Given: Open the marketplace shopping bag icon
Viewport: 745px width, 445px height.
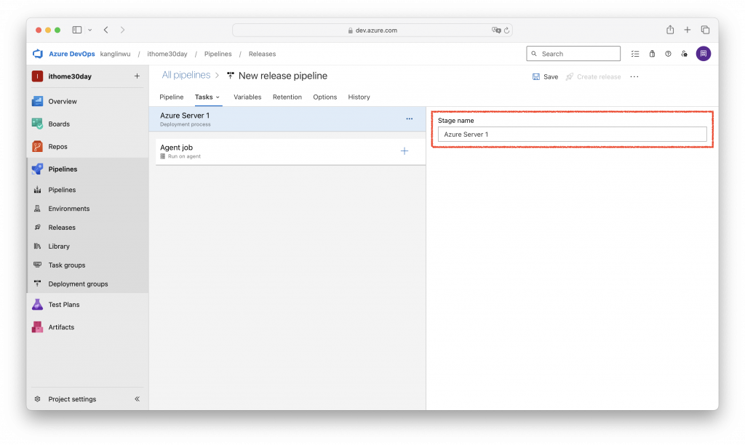Looking at the screenshot, I should (652, 54).
